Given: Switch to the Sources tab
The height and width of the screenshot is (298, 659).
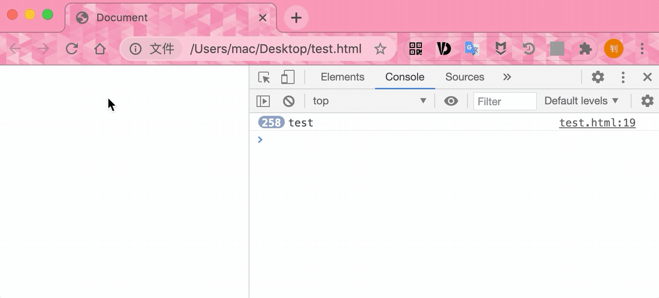Looking at the screenshot, I should 465,77.
